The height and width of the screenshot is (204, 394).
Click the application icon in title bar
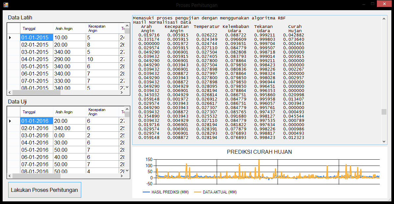(6, 5)
